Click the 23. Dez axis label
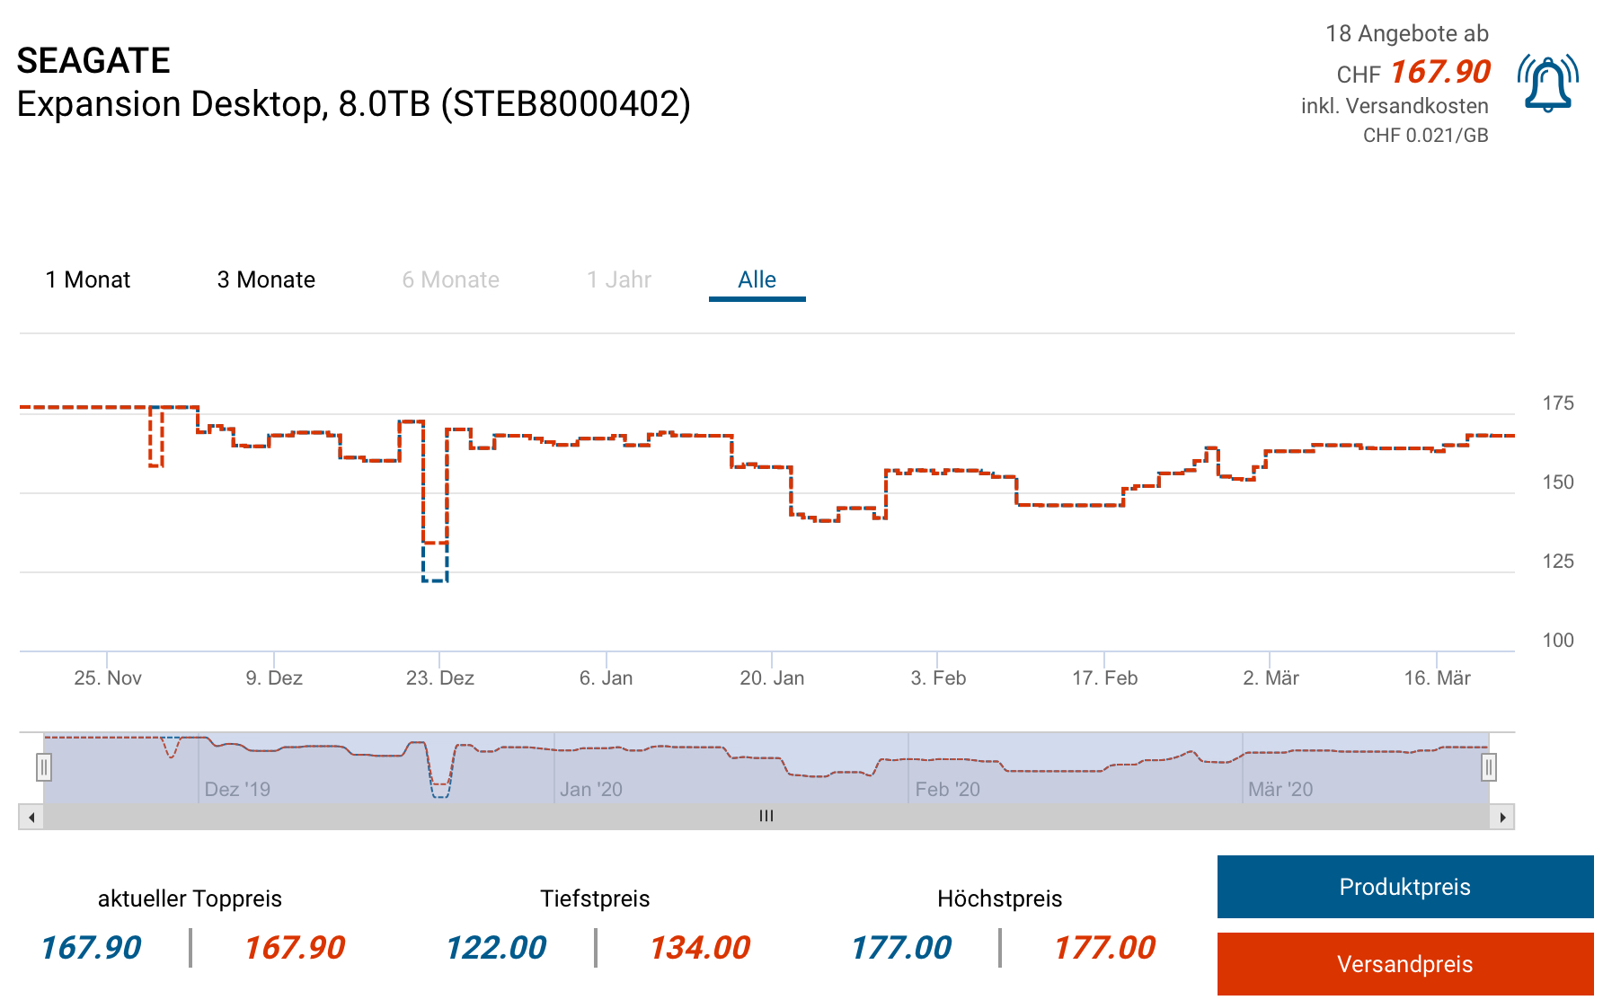 [439, 677]
